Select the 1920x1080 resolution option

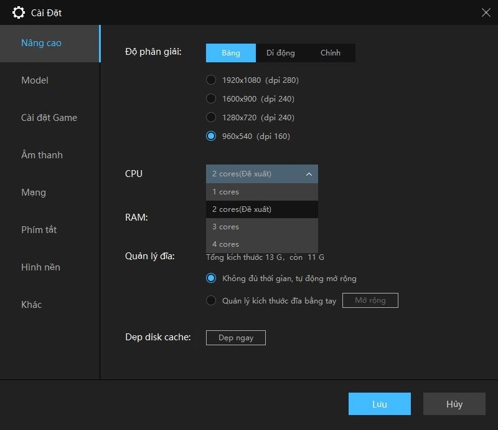[211, 80]
